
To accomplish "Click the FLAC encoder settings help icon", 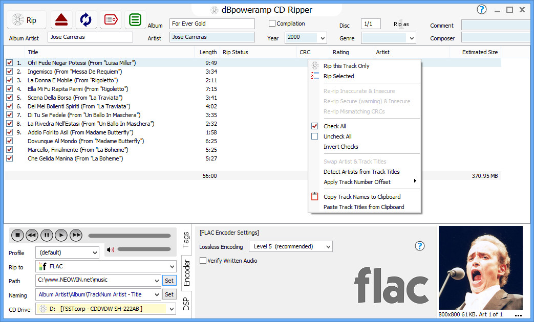I will pos(419,246).
